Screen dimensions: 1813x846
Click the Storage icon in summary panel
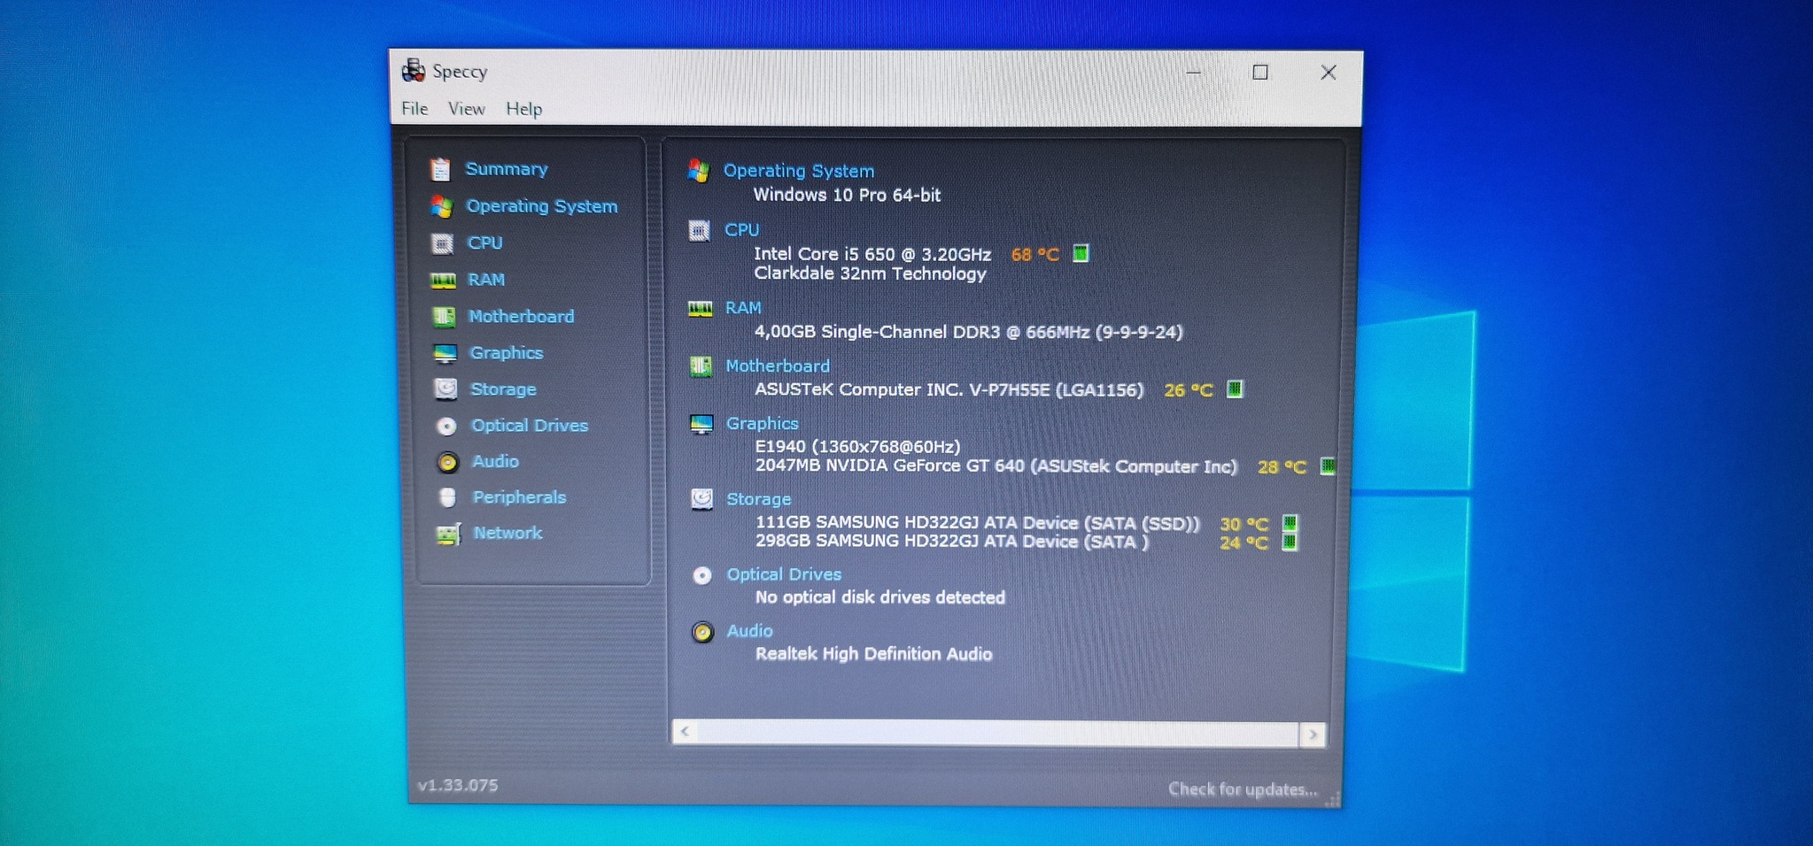tap(702, 500)
